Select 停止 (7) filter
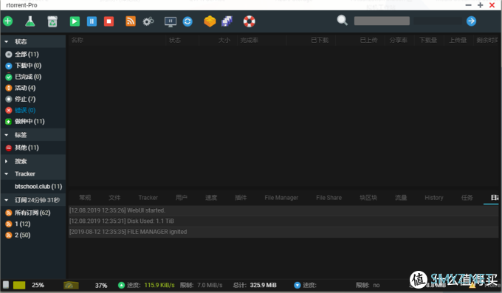 click(21, 100)
